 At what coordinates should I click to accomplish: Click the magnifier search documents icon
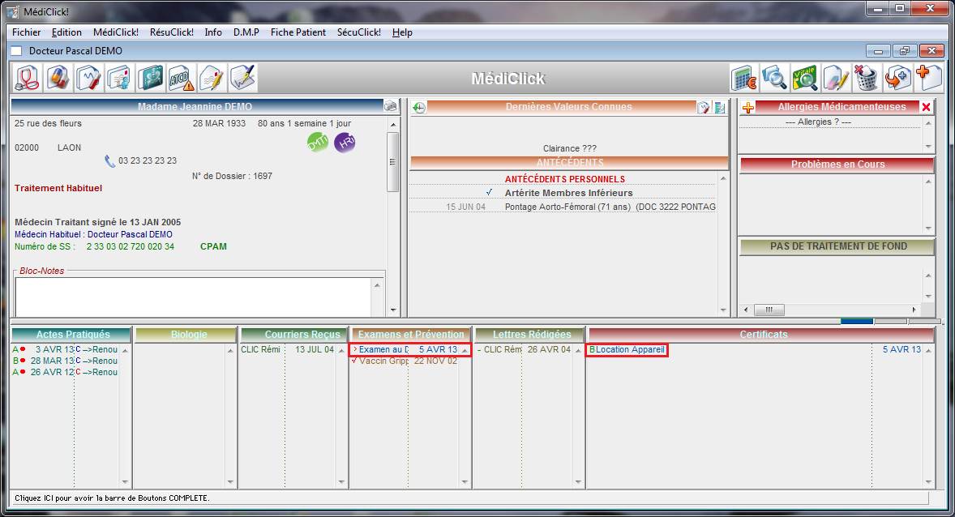[x=775, y=79]
